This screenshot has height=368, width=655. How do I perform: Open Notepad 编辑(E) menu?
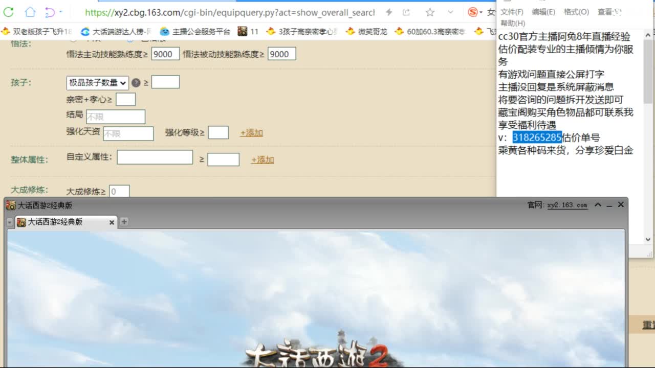(543, 12)
